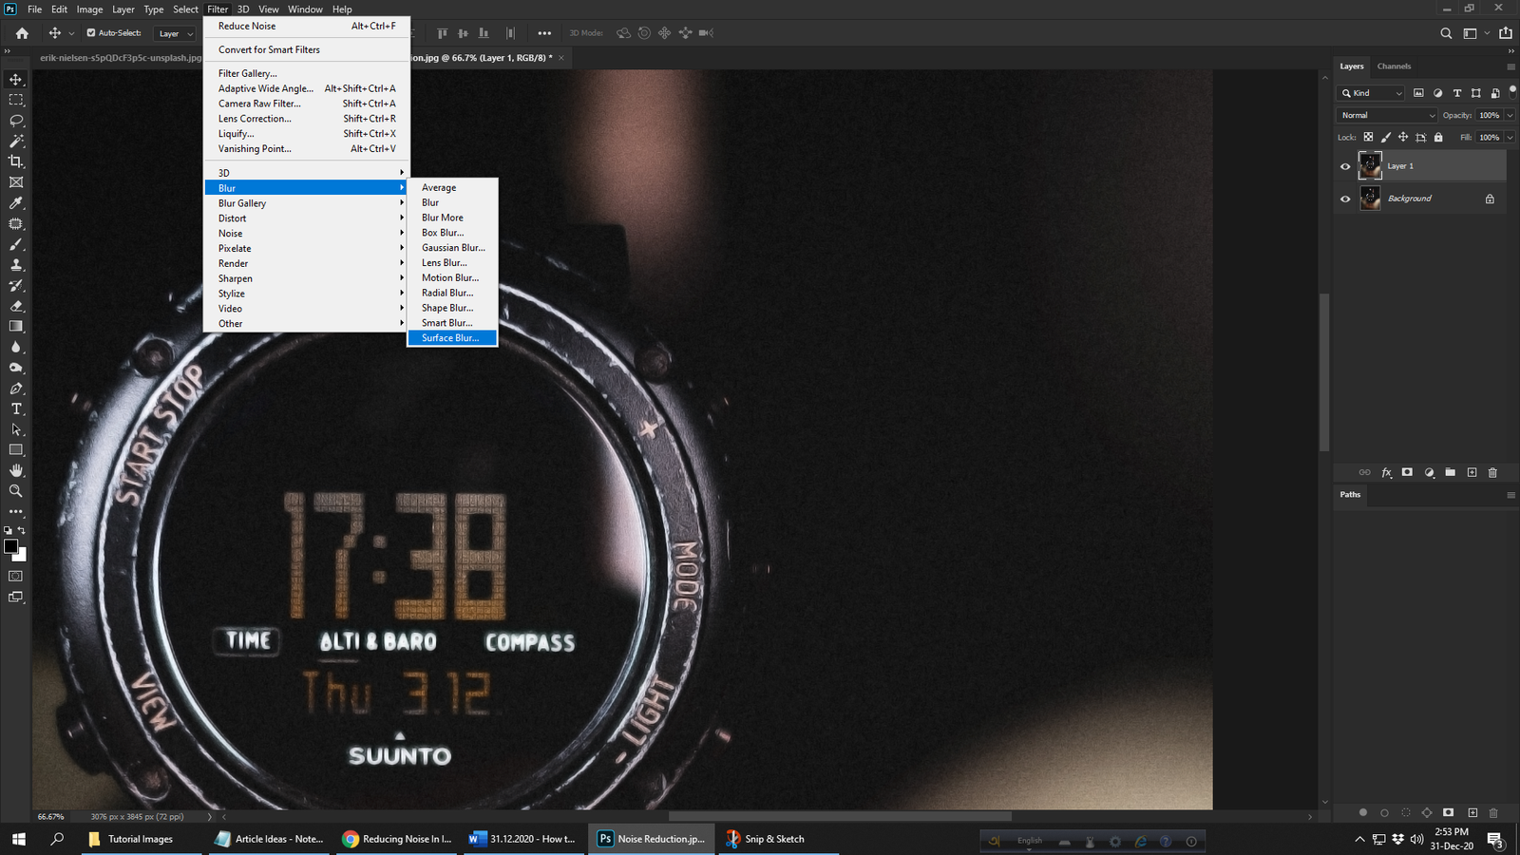Image resolution: width=1520 pixels, height=855 pixels.
Task: Open the Normal blend mode dropdown
Action: coord(1387,115)
